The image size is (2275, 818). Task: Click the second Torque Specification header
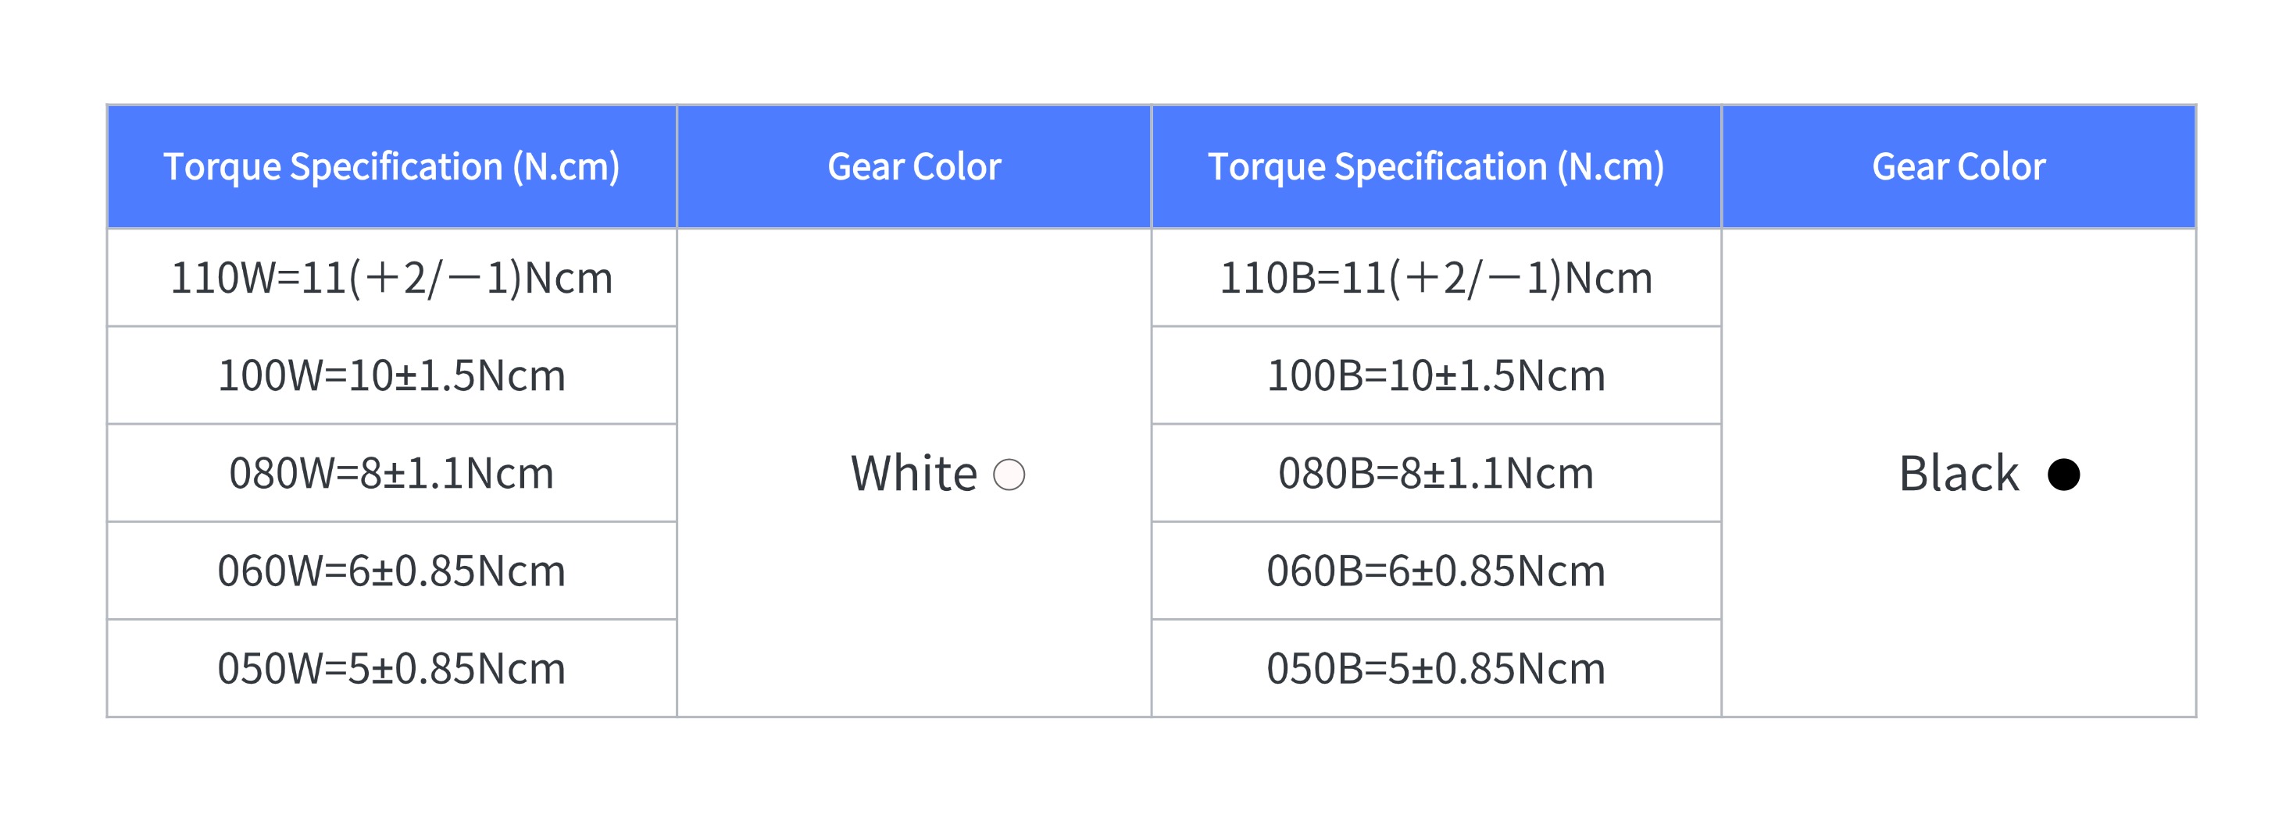[1436, 167]
